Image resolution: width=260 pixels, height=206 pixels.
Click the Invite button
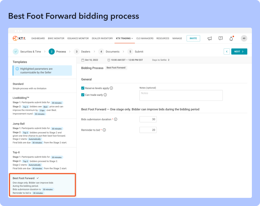tap(193, 38)
